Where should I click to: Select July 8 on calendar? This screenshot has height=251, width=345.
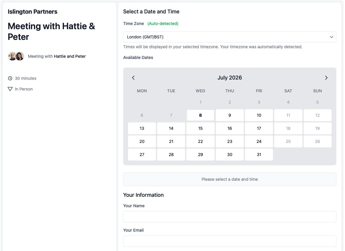pyautogui.click(x=200, y=115)
